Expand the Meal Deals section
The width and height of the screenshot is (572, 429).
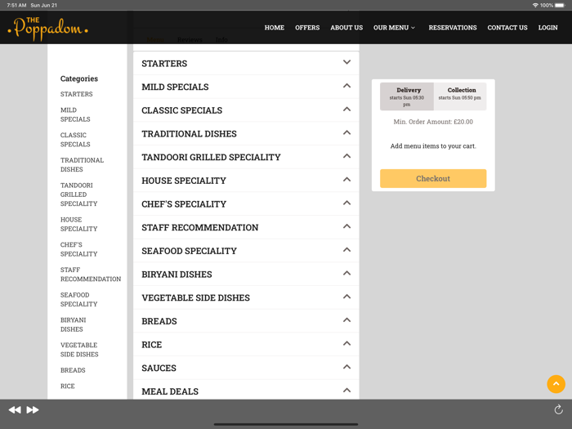[245, 391]
